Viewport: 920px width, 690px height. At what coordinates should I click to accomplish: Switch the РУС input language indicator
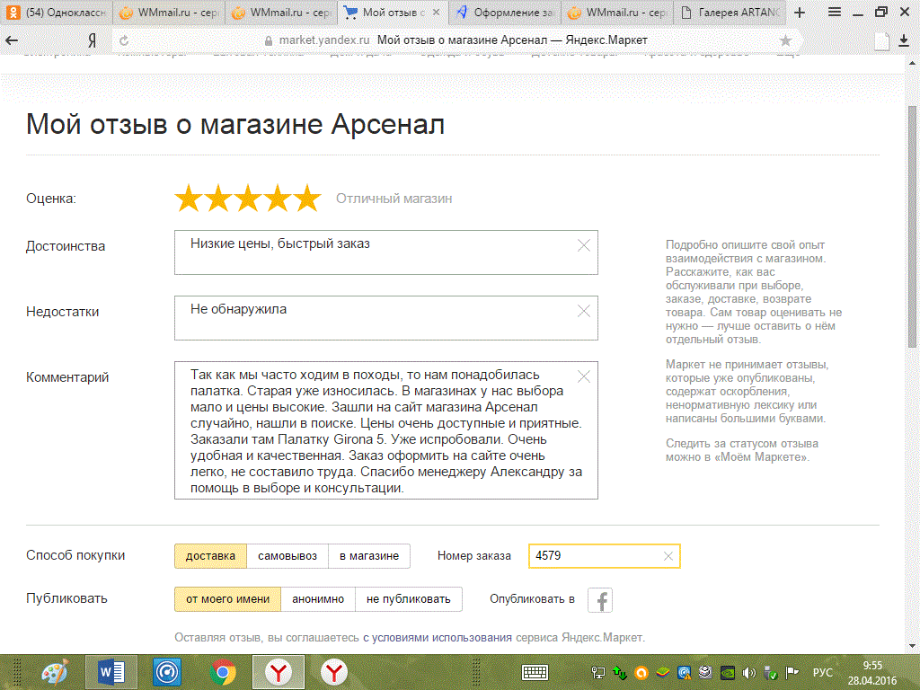tap(823, 672)
